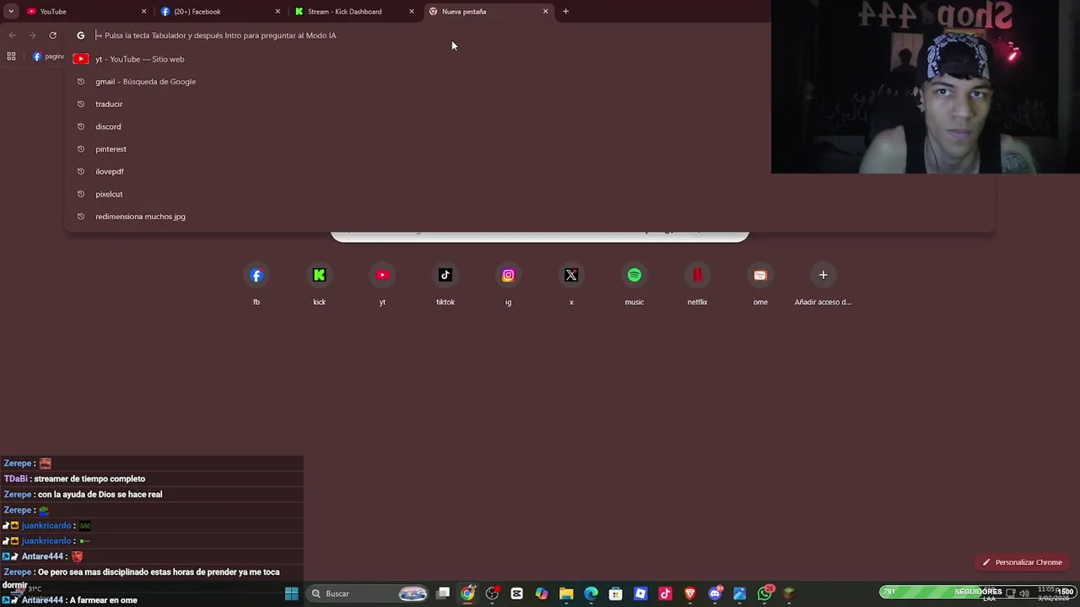Pick the 'pinterest' suggestion
This screenshot has width=1080, height=607.
tap(530, 149)
